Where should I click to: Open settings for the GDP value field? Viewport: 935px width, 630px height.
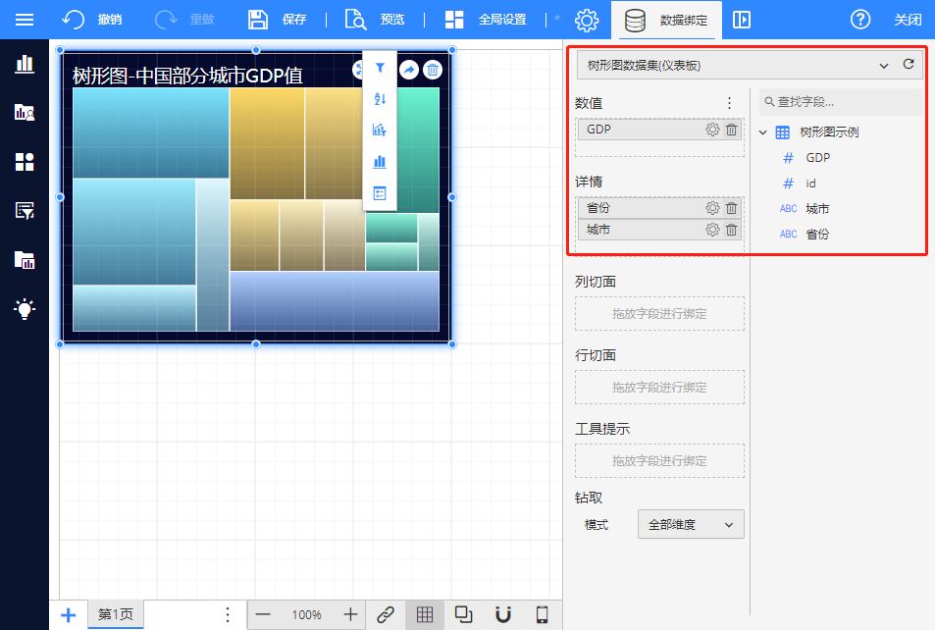(x=712, y=130)
